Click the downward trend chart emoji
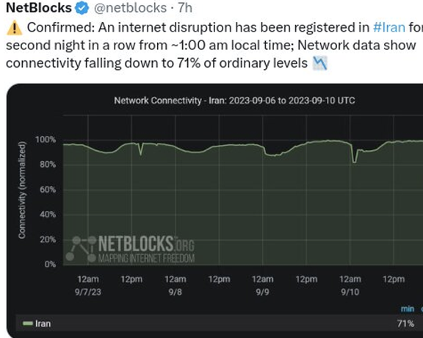This screenshot has width=423, height=338. [319, 63]
